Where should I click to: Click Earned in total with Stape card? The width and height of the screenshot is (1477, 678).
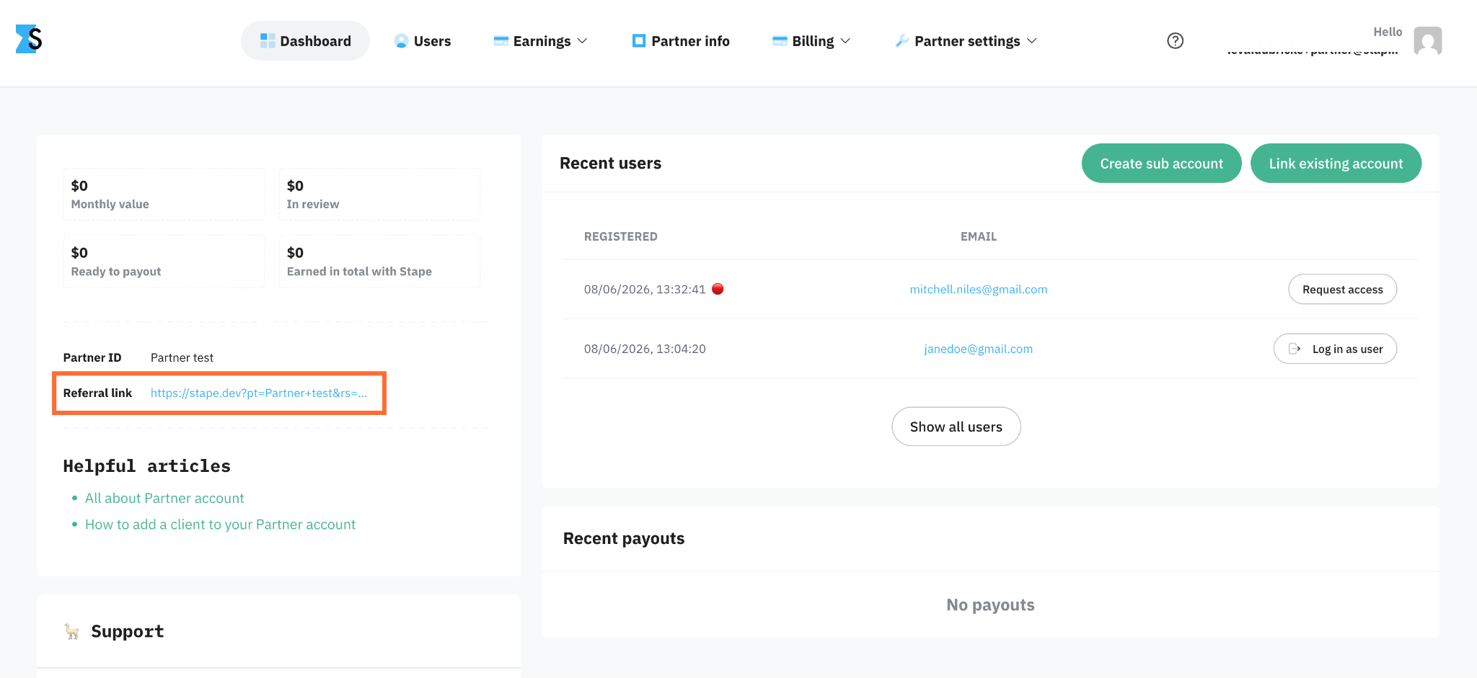coord(379,262)
